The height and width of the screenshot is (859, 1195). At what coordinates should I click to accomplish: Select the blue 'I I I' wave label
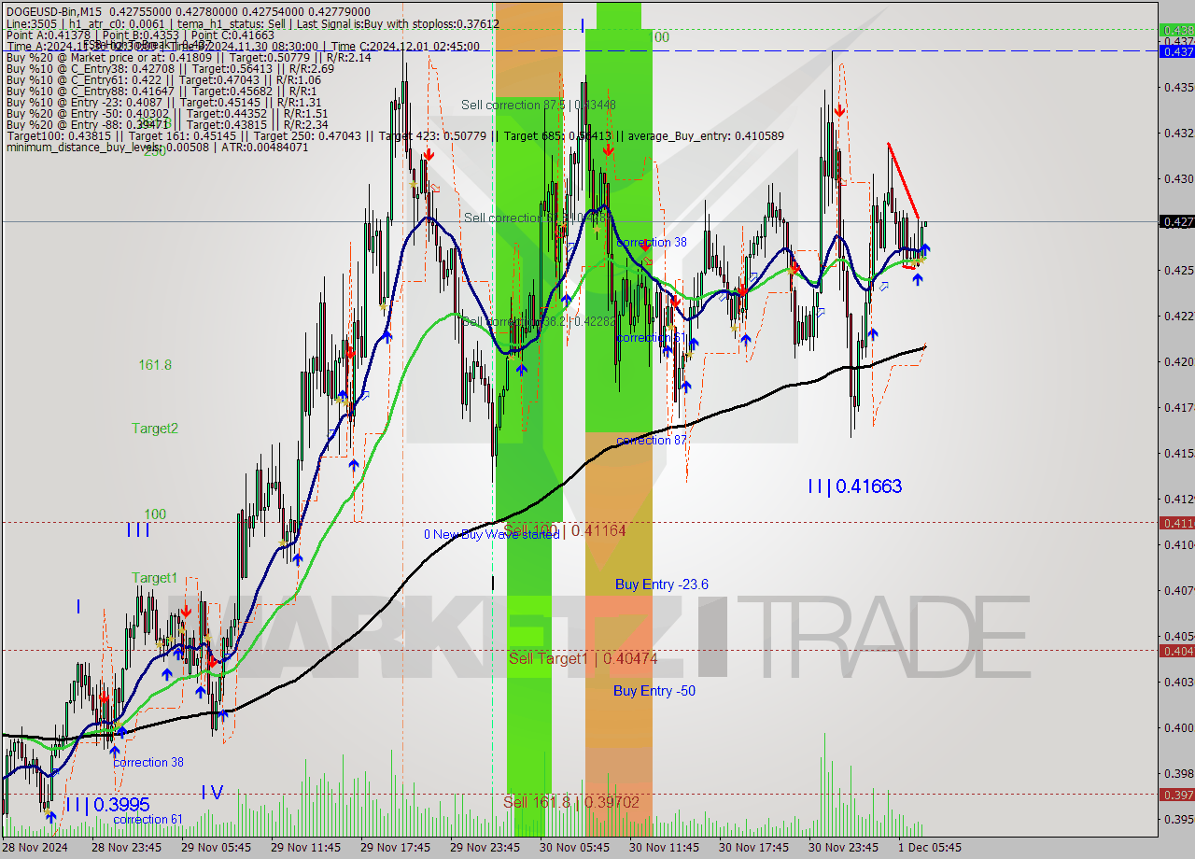tap(138, 529)
